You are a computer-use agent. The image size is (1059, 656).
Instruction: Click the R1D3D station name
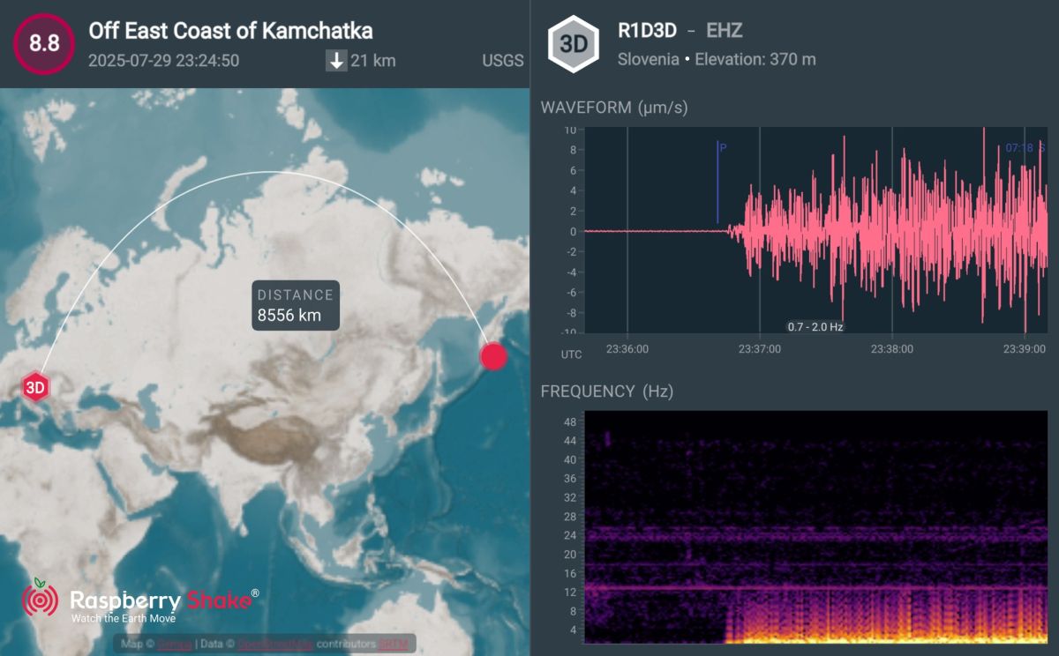tap(647, 31)
